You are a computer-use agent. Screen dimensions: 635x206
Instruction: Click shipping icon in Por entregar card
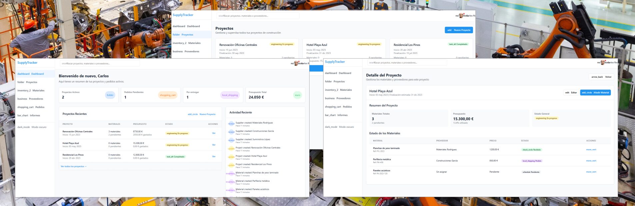(x=230, y=95)
